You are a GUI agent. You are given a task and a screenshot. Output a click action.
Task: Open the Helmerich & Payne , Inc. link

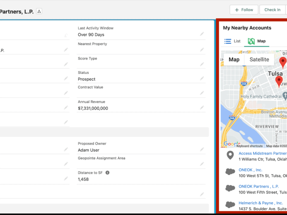pos(261,203)
